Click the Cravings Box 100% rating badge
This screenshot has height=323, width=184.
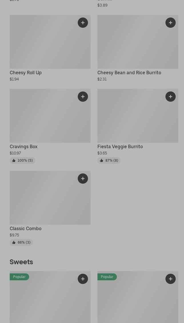(x=23, y=160)
